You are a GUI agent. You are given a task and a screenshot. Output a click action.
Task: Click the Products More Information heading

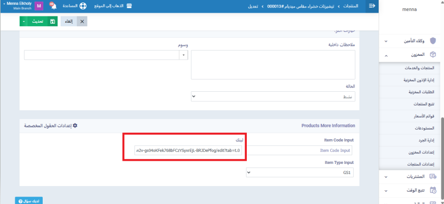pos(328,125)
